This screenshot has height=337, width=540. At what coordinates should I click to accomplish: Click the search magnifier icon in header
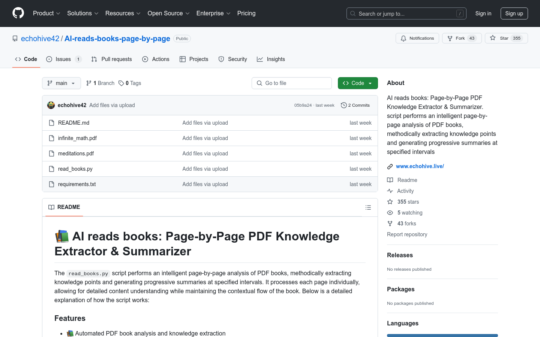[x=353, y=13]
